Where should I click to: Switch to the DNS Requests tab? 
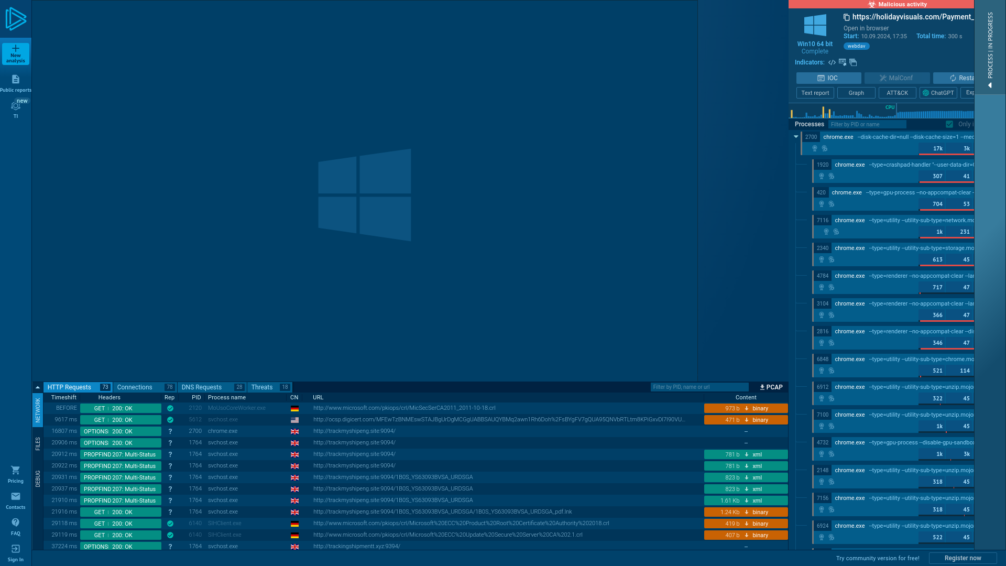pyautogui.click(x=212, y=387)
